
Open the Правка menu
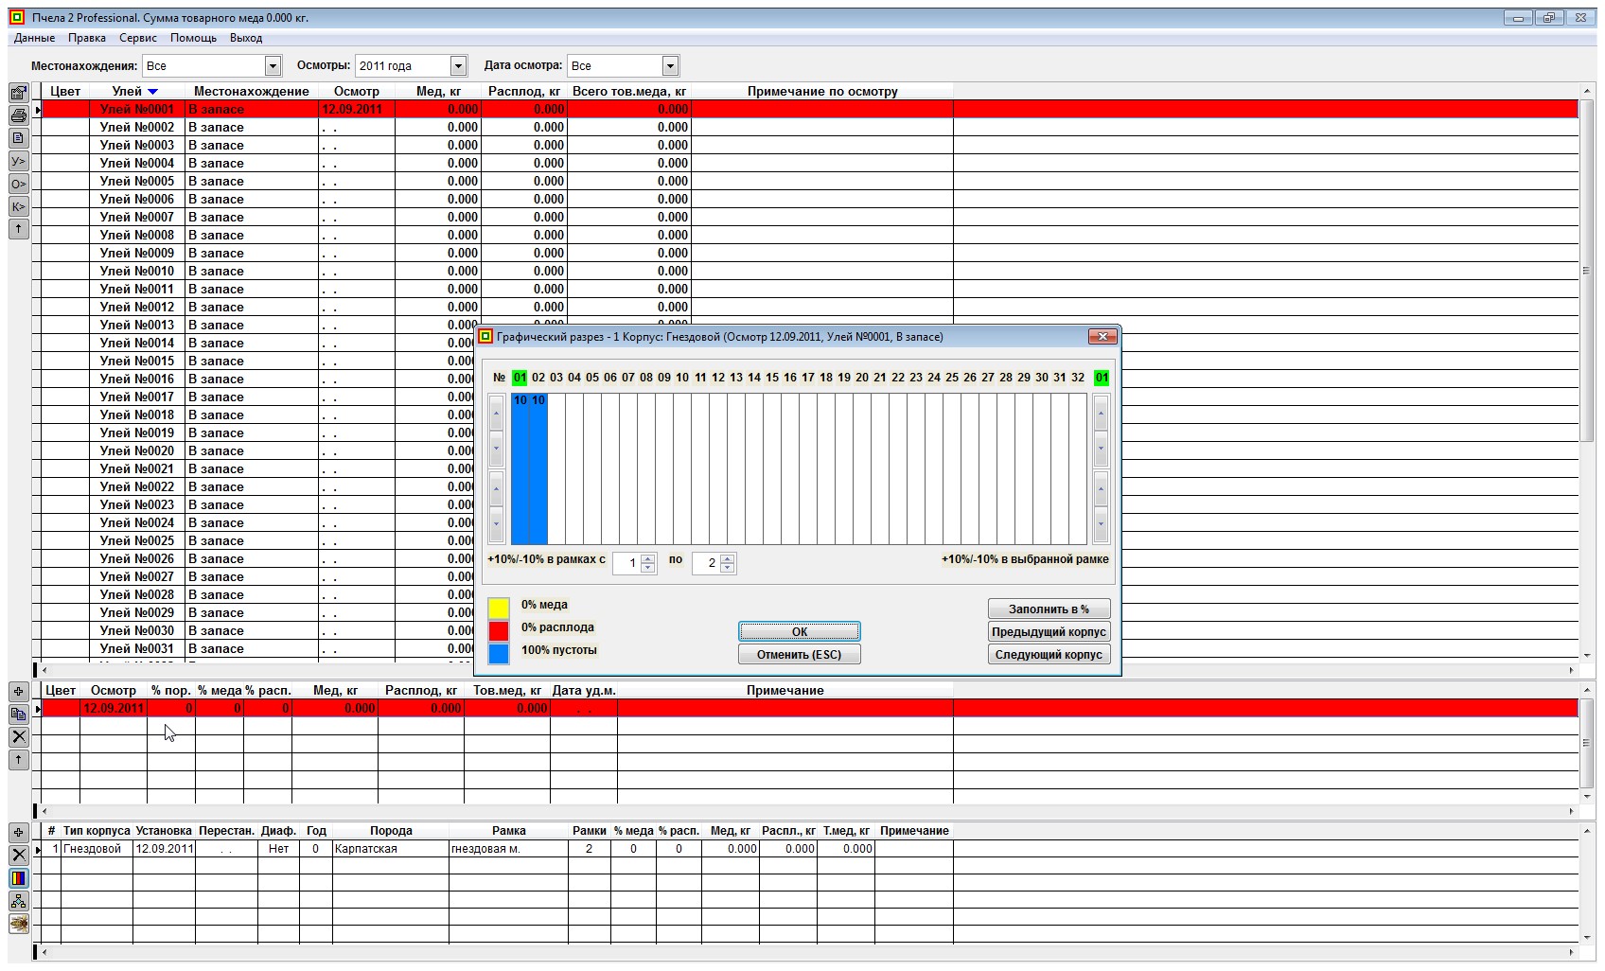click(x=87, y=38)
